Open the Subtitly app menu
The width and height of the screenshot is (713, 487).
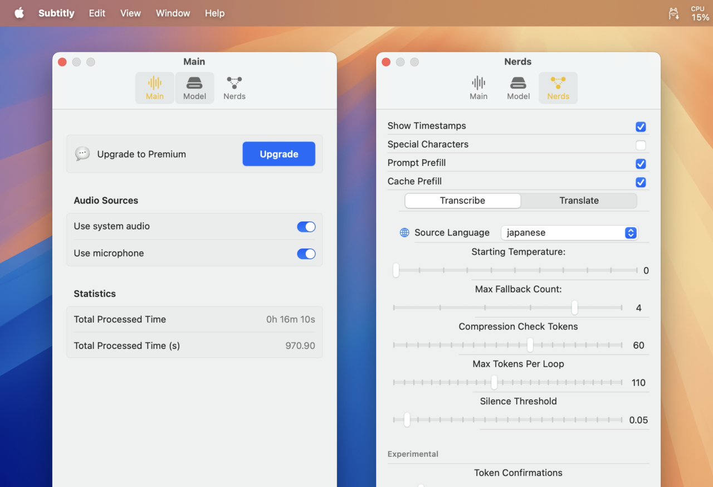(56, 13)
